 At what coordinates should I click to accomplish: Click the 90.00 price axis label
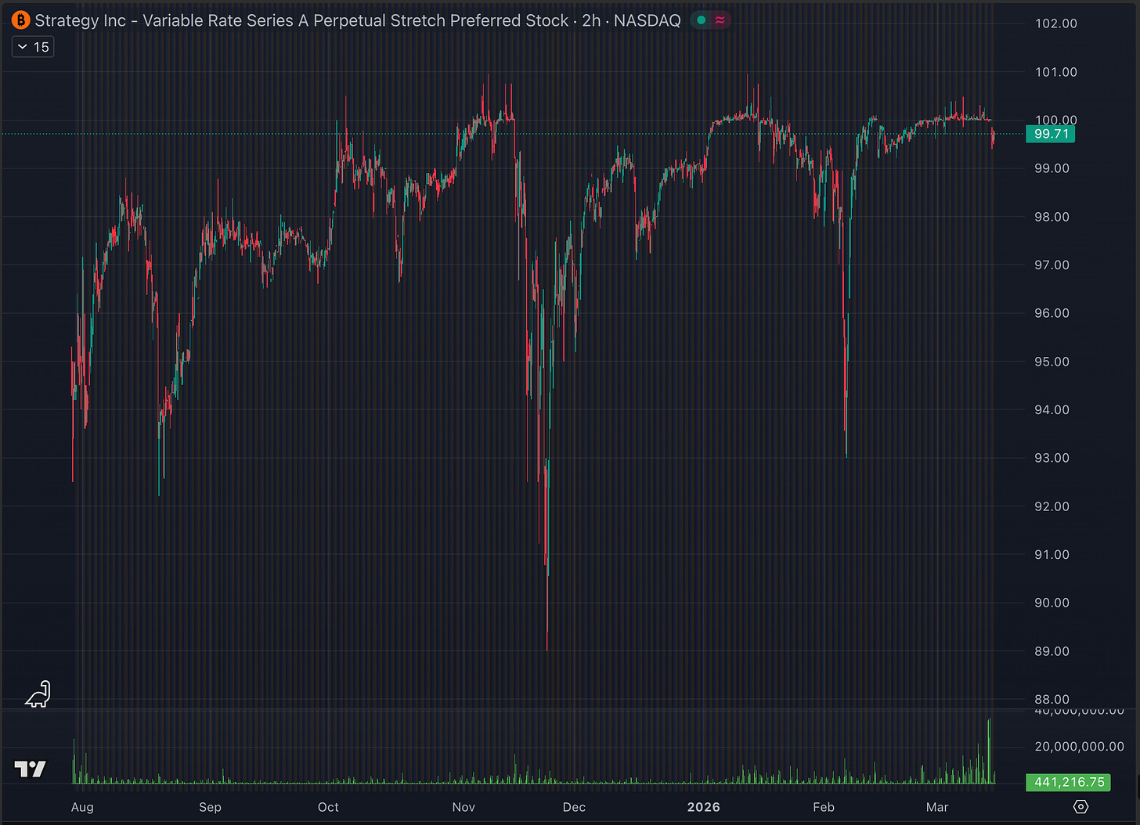[1052, 603]
